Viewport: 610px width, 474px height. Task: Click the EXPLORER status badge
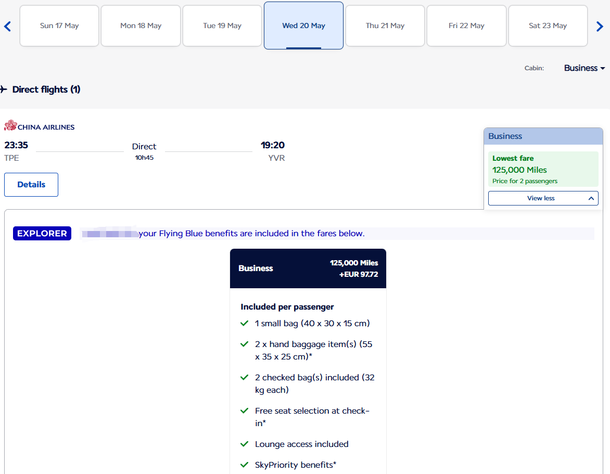42,234
